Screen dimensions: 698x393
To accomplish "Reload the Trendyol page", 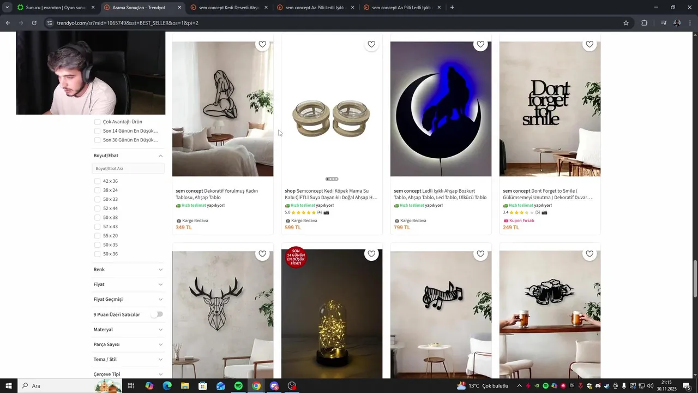I will (34, 23).
